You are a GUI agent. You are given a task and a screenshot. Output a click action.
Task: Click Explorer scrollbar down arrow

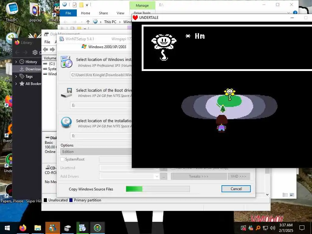click(x=268, y=195)
